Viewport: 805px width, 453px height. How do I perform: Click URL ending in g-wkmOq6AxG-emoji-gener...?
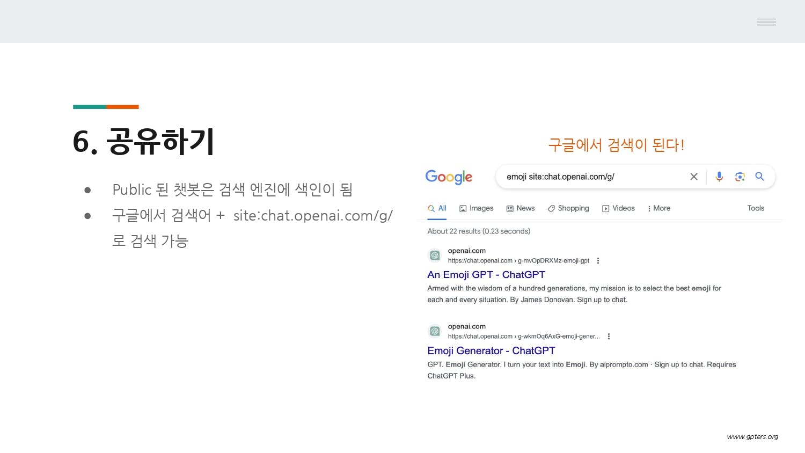[524, 337]
